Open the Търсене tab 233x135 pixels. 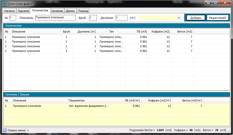coord(23,11)
